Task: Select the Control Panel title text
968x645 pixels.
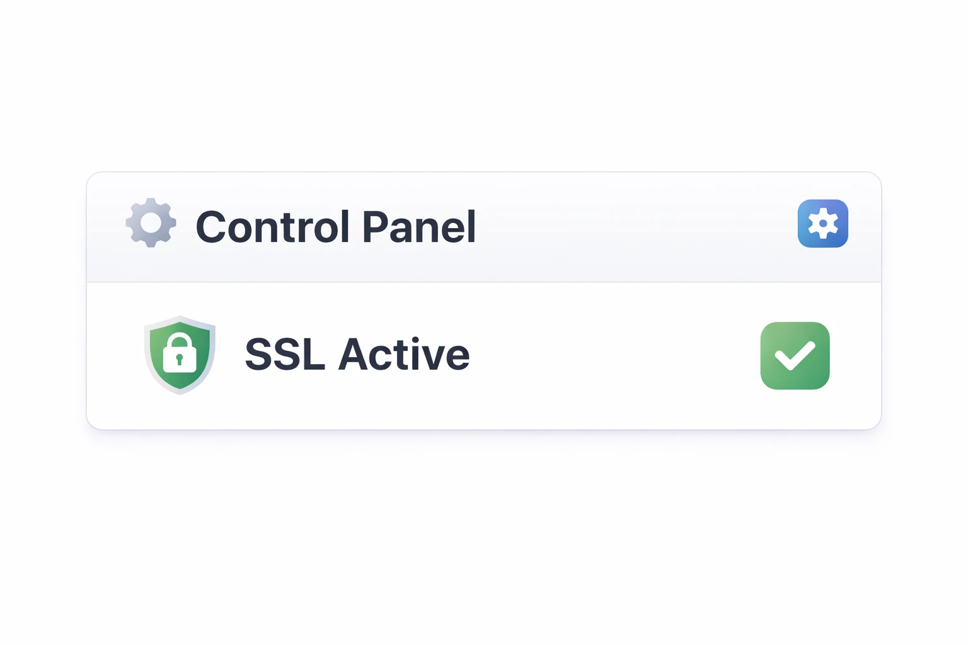Action: [x=335, y=227]
